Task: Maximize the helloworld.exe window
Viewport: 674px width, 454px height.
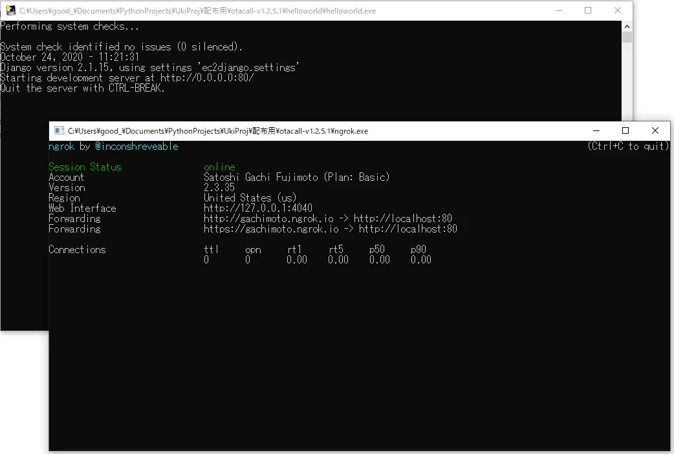Action: [588, 10]
